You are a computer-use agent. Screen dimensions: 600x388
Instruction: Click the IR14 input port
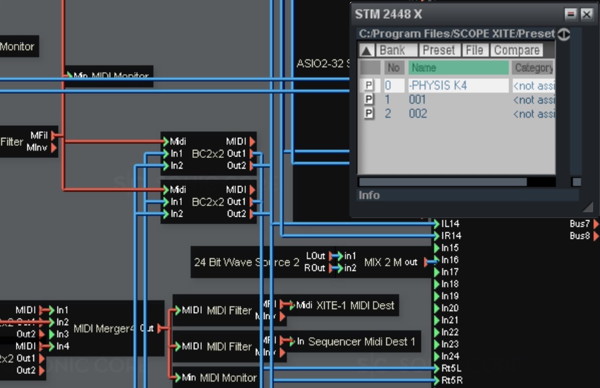(436, 235)
